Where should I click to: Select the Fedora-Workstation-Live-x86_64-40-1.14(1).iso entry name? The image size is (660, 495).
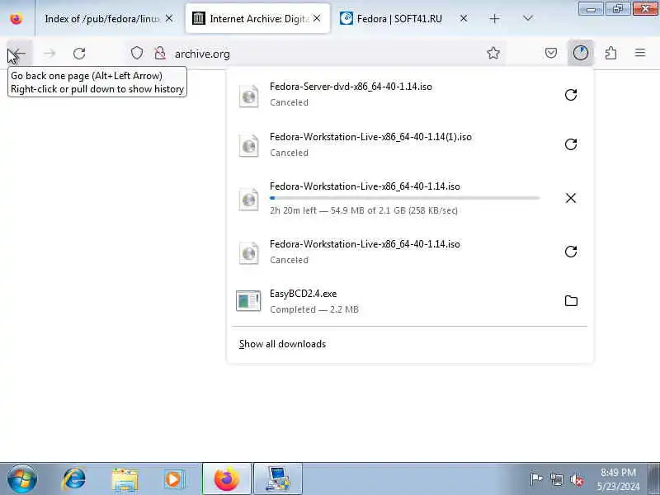coord(370,137)
